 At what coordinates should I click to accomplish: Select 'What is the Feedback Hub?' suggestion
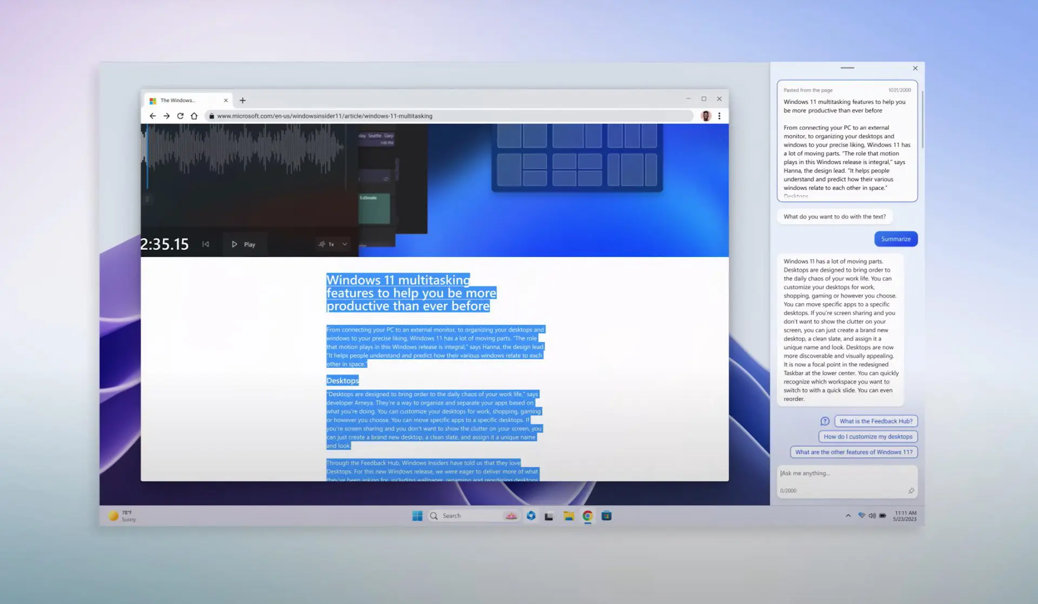pos(875,421)
